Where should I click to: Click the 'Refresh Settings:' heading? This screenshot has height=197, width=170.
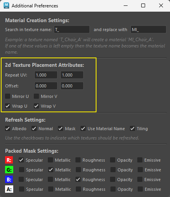[25, 120]
